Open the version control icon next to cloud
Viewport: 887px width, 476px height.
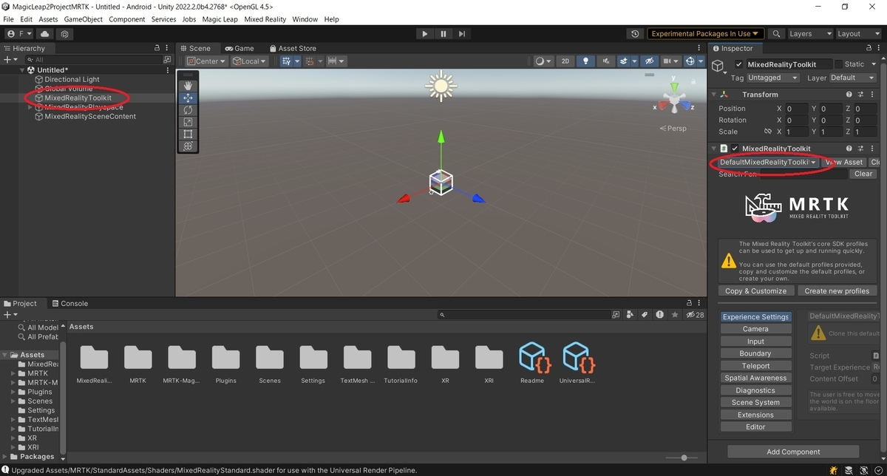coord(65,33)
